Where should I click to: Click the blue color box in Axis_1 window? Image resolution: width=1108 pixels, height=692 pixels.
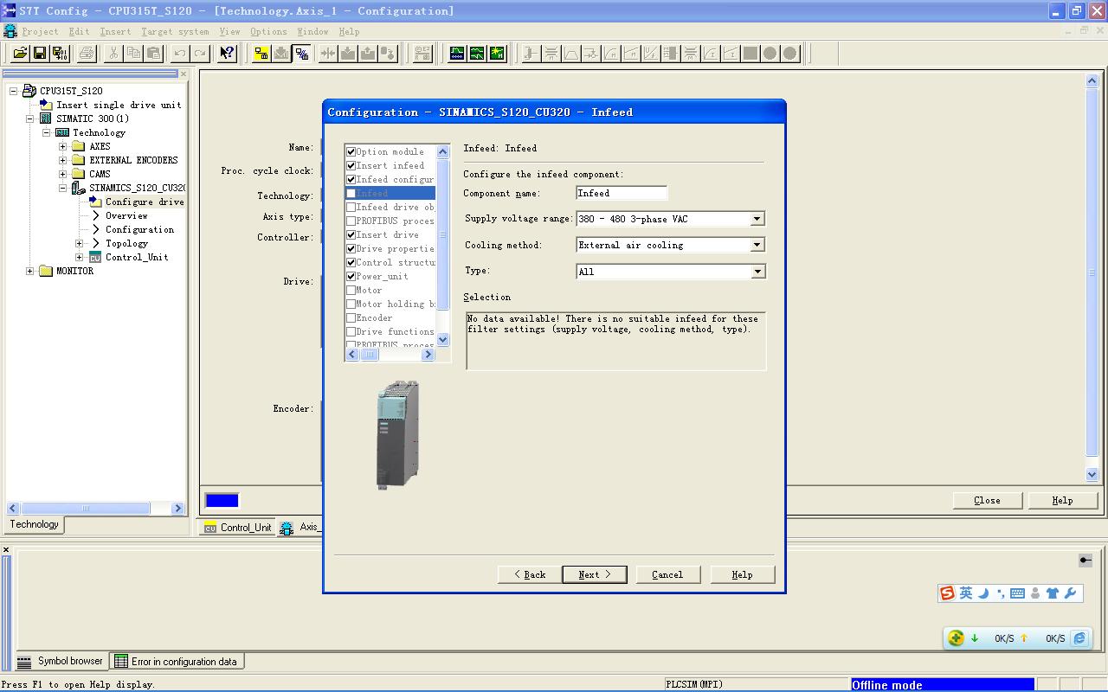pos(222,500)
